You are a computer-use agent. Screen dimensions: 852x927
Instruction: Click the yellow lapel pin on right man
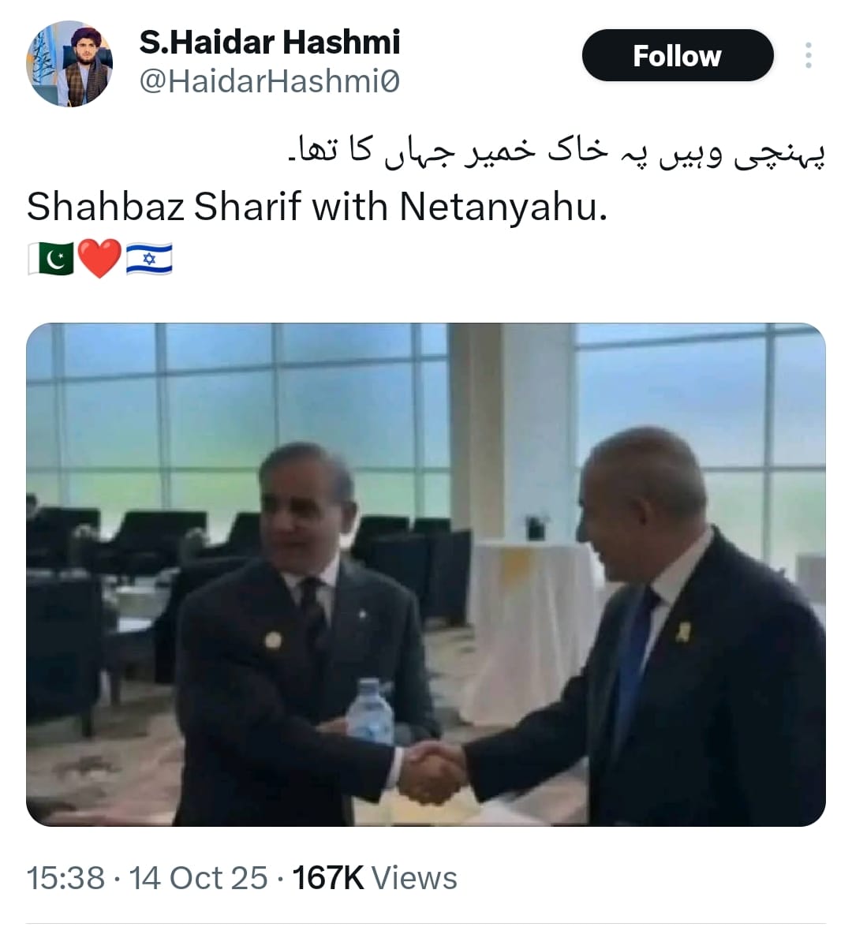[684, 632]
